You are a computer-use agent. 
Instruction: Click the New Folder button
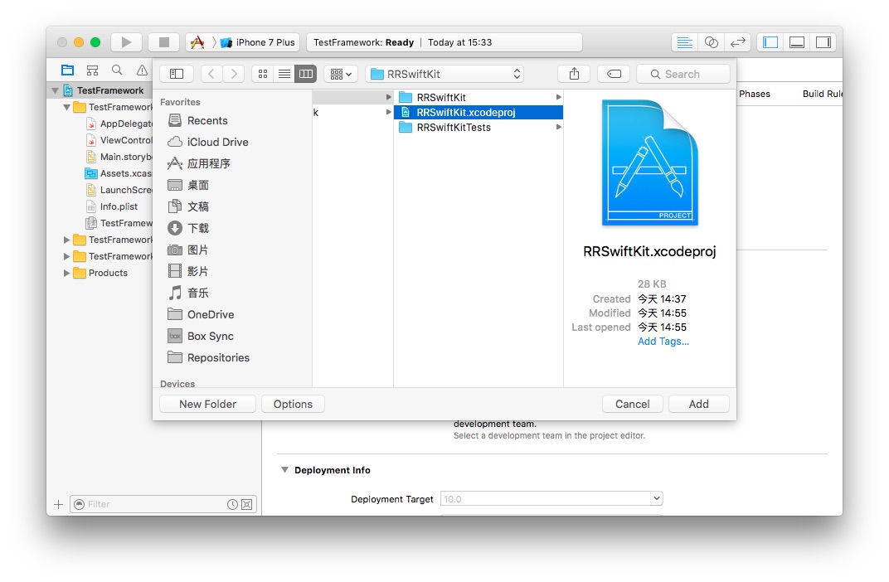(x=207, y=404)
